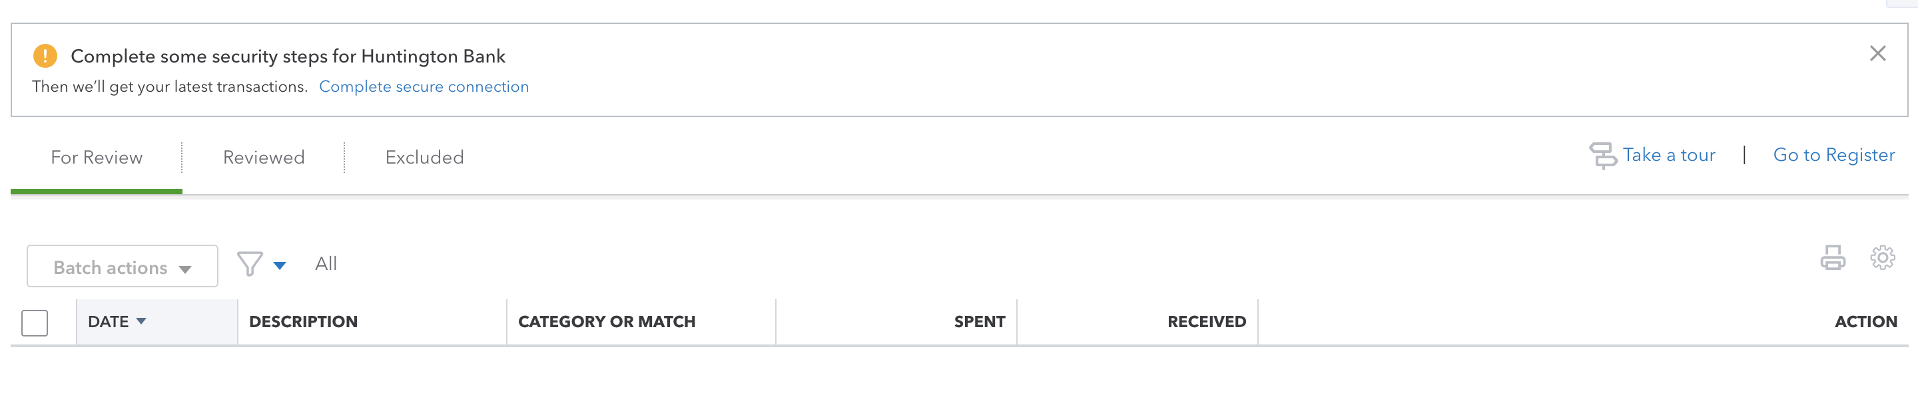Viewport: 1918px width, 395px height.
Task: Dismiss the Huntington Bank security banner
Action: (1877, 54)
